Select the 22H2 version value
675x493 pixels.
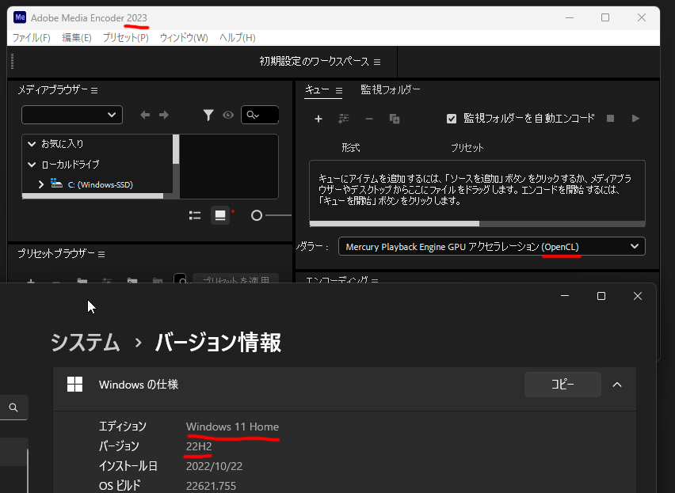click(199, 446)
